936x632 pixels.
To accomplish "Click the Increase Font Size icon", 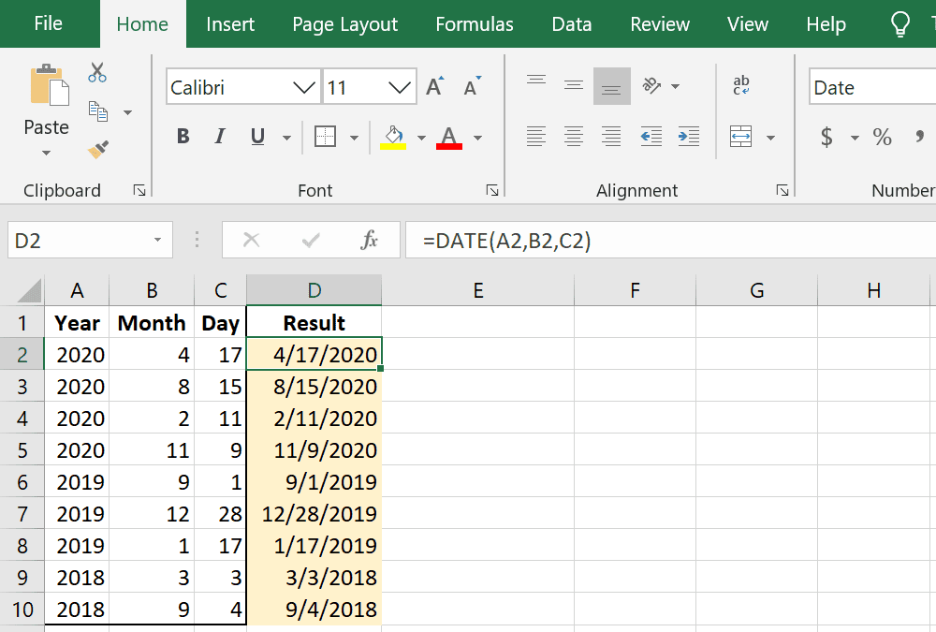I will click(x=434, y=87).
